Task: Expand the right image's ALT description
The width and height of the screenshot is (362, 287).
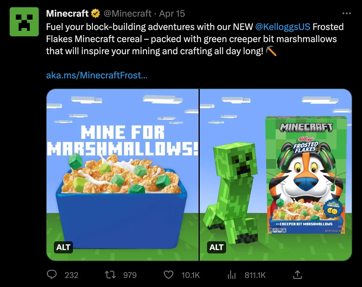Action: click(x=216, y=247)
